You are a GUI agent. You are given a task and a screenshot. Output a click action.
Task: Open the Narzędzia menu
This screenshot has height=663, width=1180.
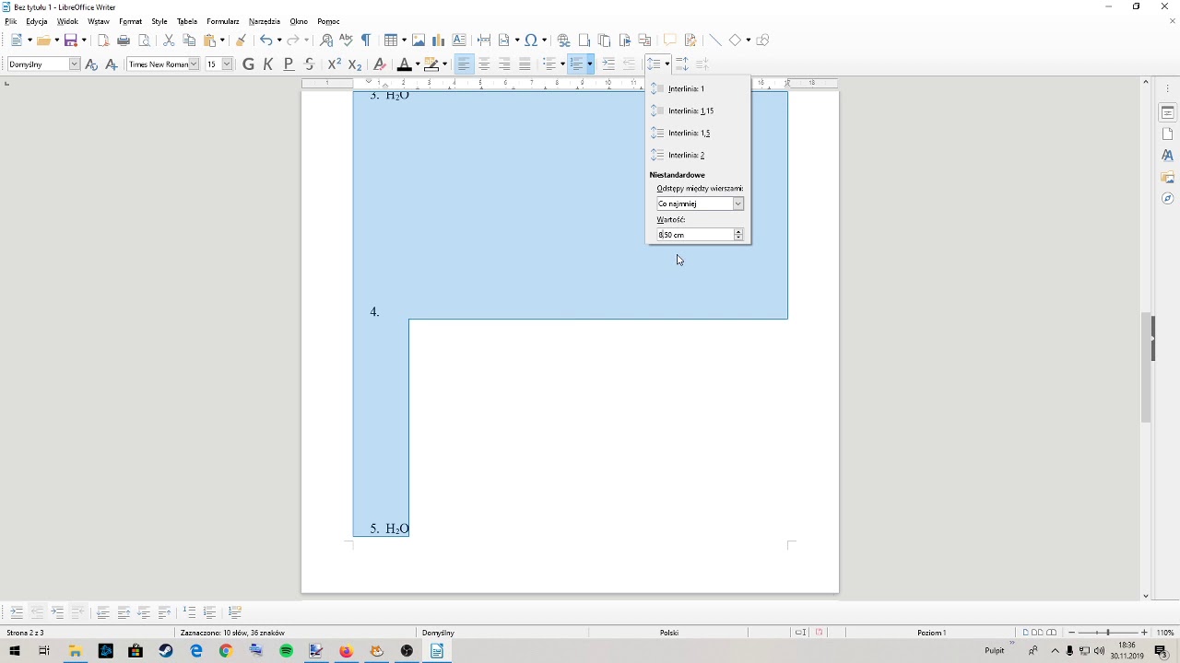pyautogui.click(x=265, y=21)
